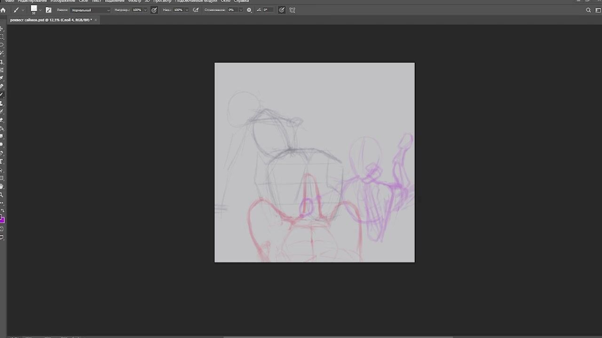The width and height of the screenshot is (602, 338).
Task: Select the Hand tool
Action: pos(1,186)
